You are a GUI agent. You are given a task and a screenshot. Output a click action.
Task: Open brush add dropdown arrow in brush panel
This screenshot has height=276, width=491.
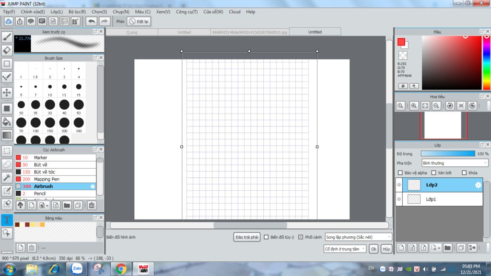coord(47,206)
